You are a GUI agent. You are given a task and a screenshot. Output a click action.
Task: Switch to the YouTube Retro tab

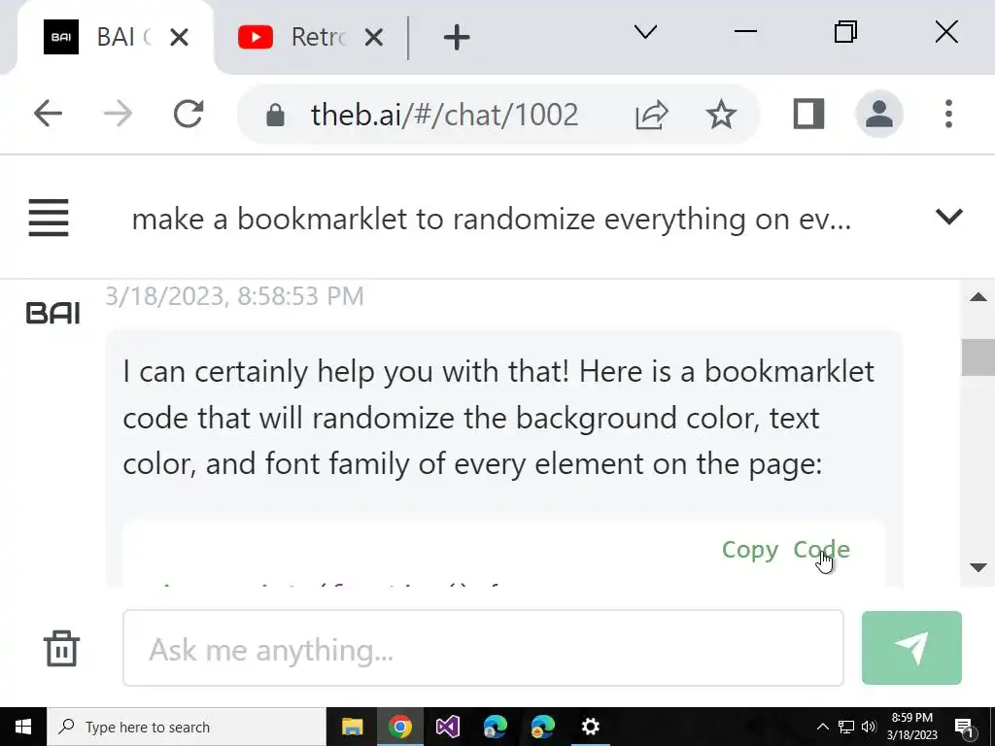click(292, 38)
